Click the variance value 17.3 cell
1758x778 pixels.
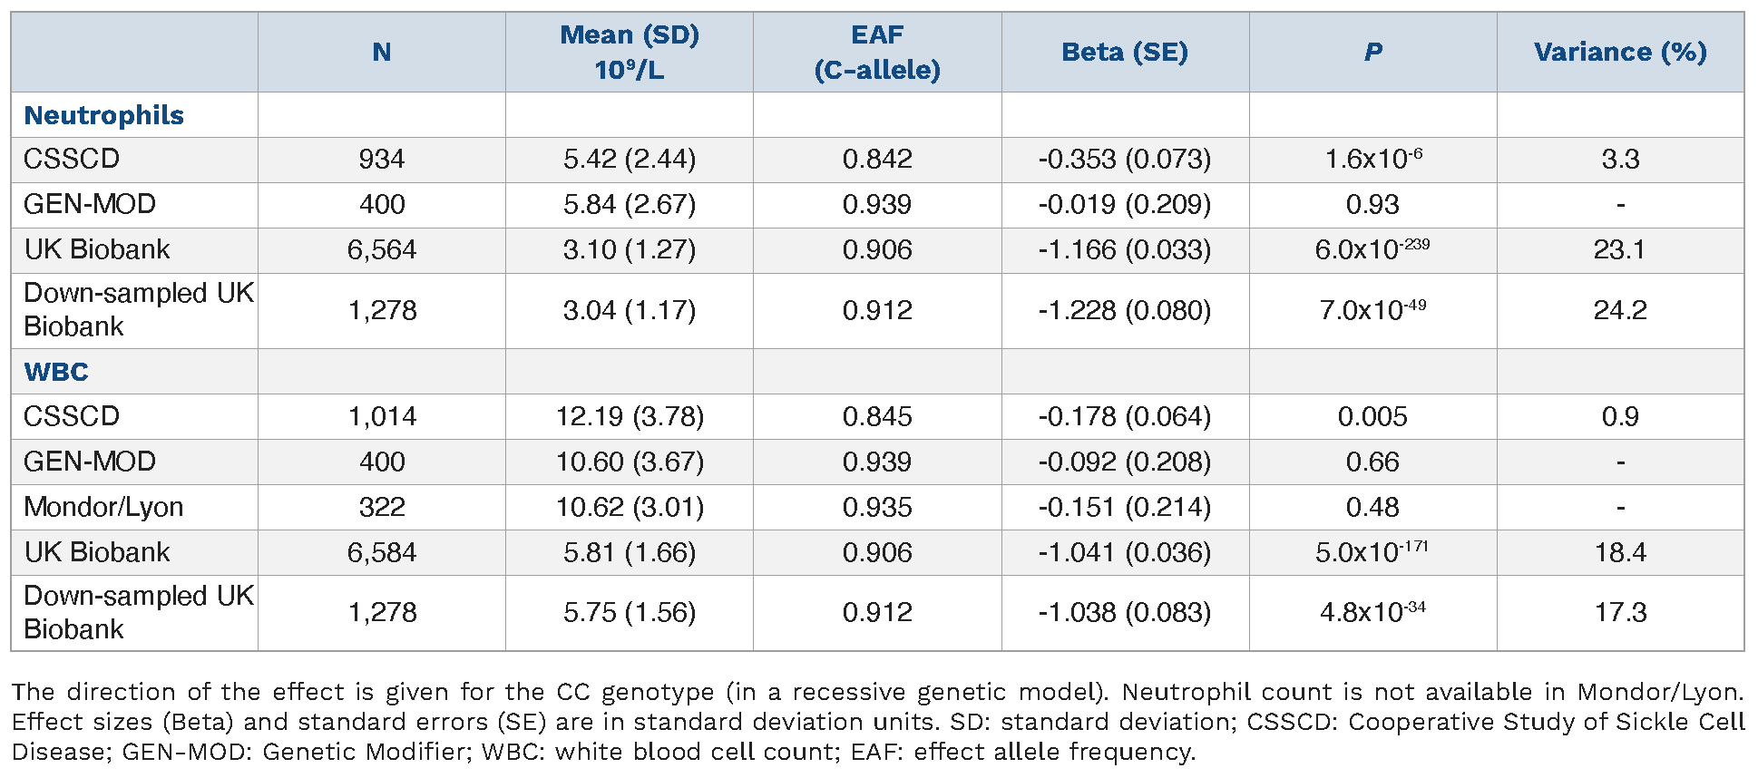pyautogui.click(x=1620, y=613)
